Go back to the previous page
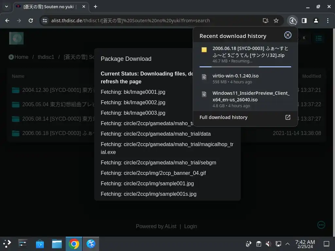 click(x=7, y=21)
